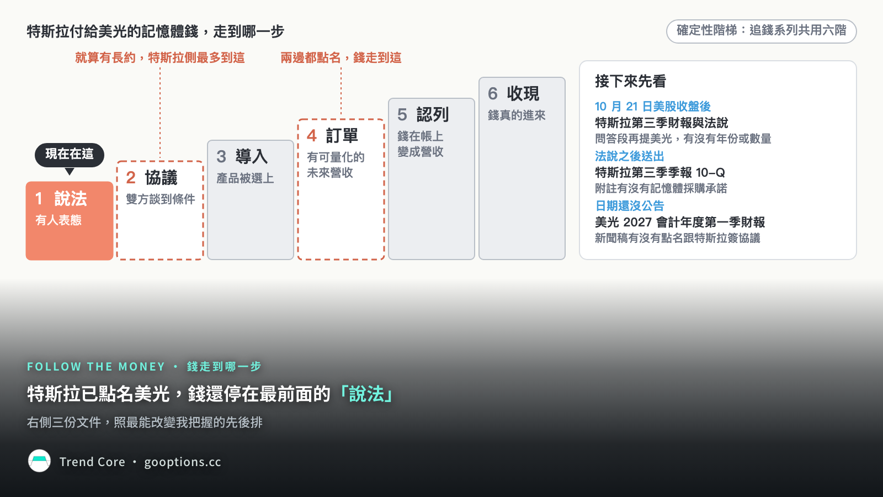The height and width of the screenshot is (497, 883).
Task: Select the "確定性階梯：追錢系列共用六階" pill badge
Action: click(761, 31)
